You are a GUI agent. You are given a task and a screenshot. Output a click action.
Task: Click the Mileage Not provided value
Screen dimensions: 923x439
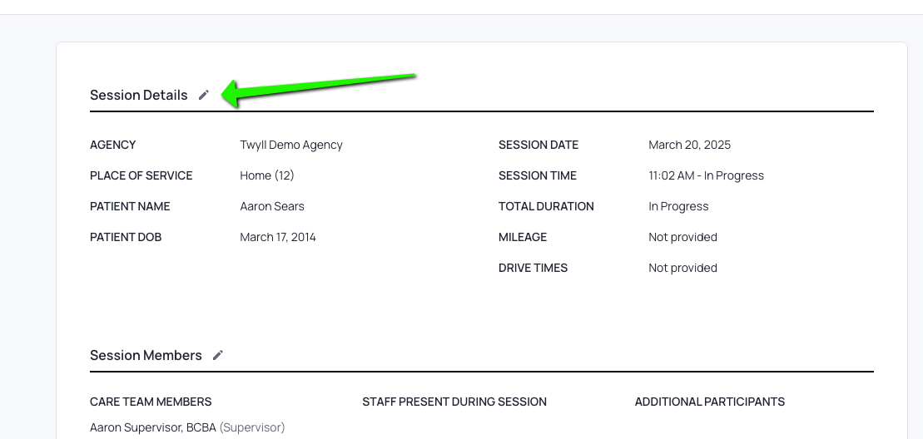(682, 237)
